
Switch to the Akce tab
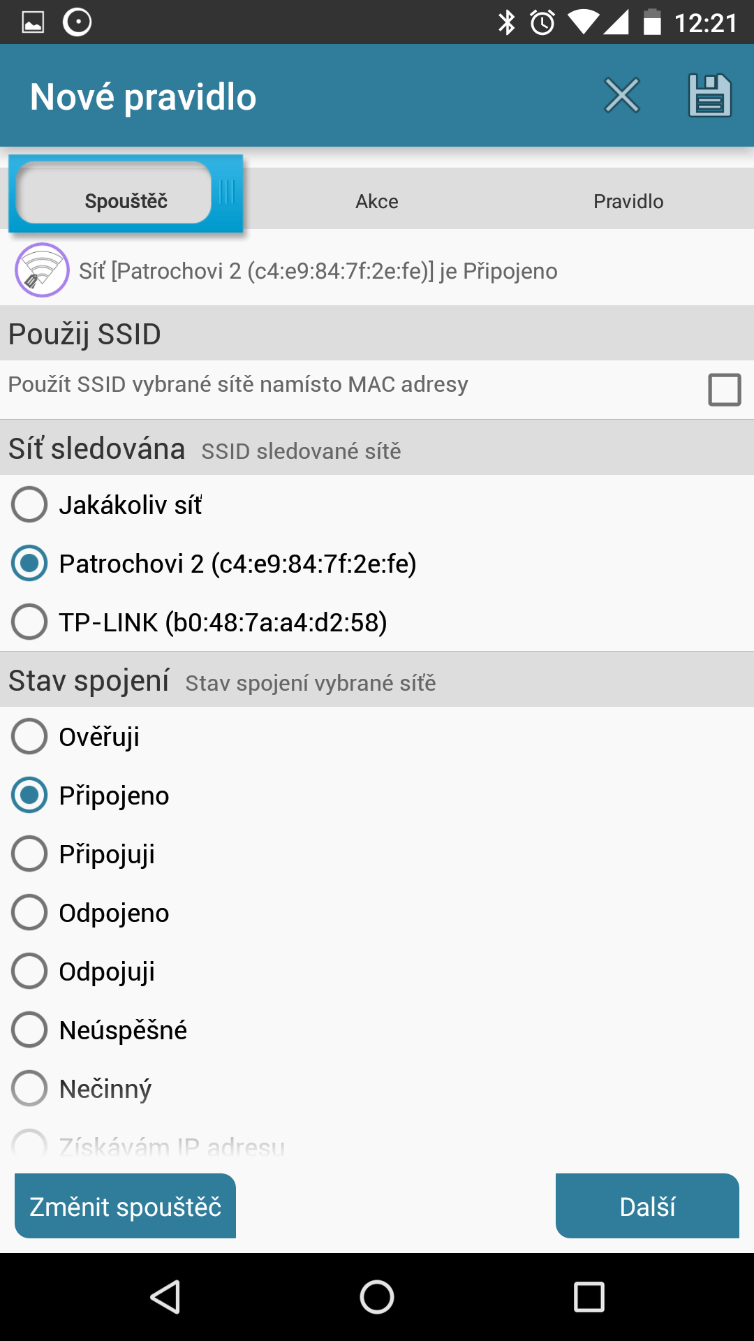click(377, 201)
